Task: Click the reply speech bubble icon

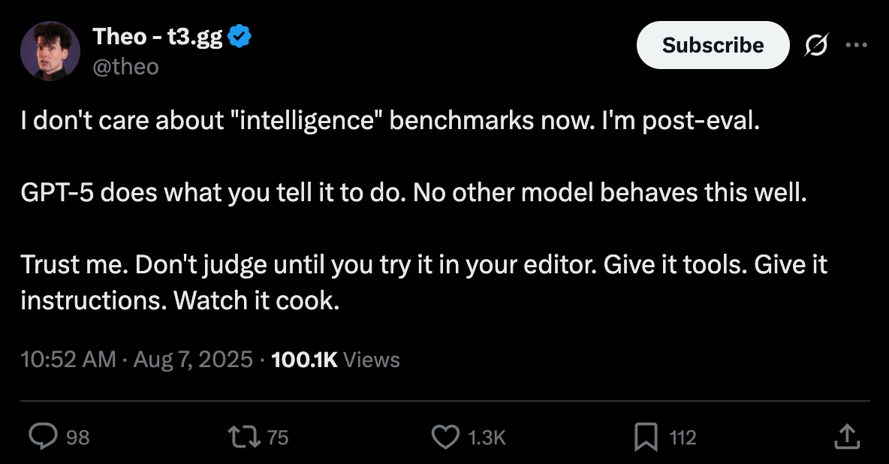Action: (43, 436)
